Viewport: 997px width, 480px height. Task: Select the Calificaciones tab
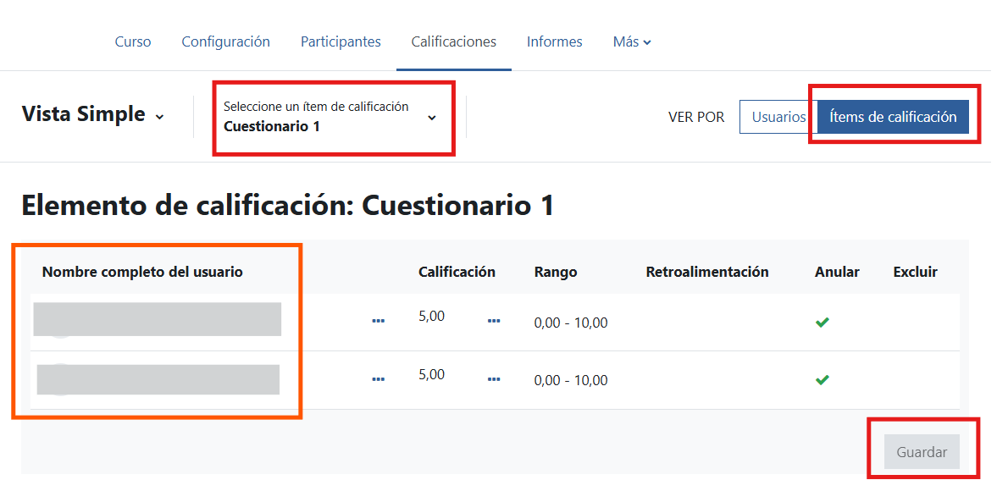coord(454,42)
